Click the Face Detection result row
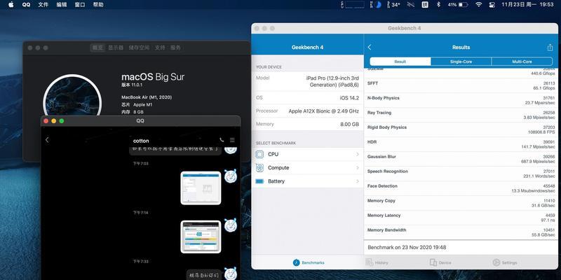Viewport: 561px width, 280px height. click(x=461, y=188)
